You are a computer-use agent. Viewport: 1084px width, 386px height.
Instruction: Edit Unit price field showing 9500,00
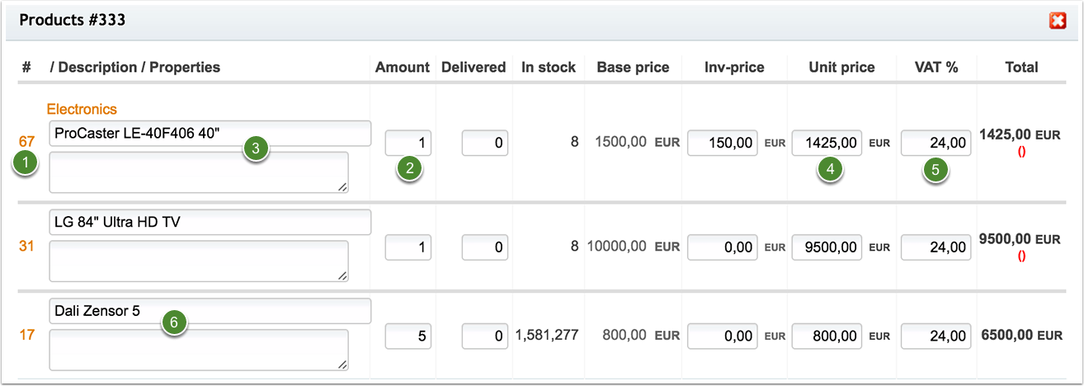827,247
